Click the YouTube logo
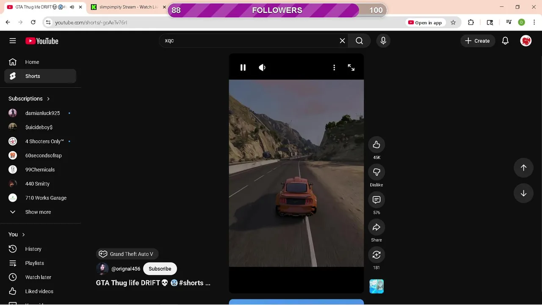The image size is (542, 305). (x=41, y=41)
